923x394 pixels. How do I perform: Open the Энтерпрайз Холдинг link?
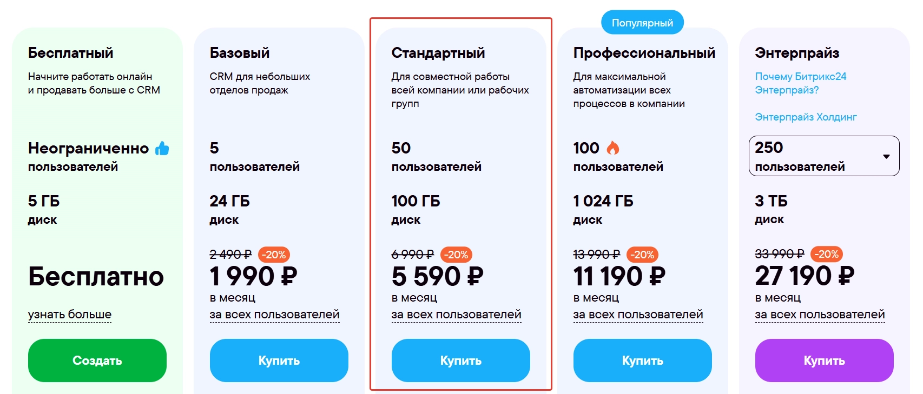coord(806,117)
